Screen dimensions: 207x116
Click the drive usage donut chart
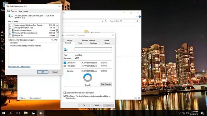pos(88,78)
